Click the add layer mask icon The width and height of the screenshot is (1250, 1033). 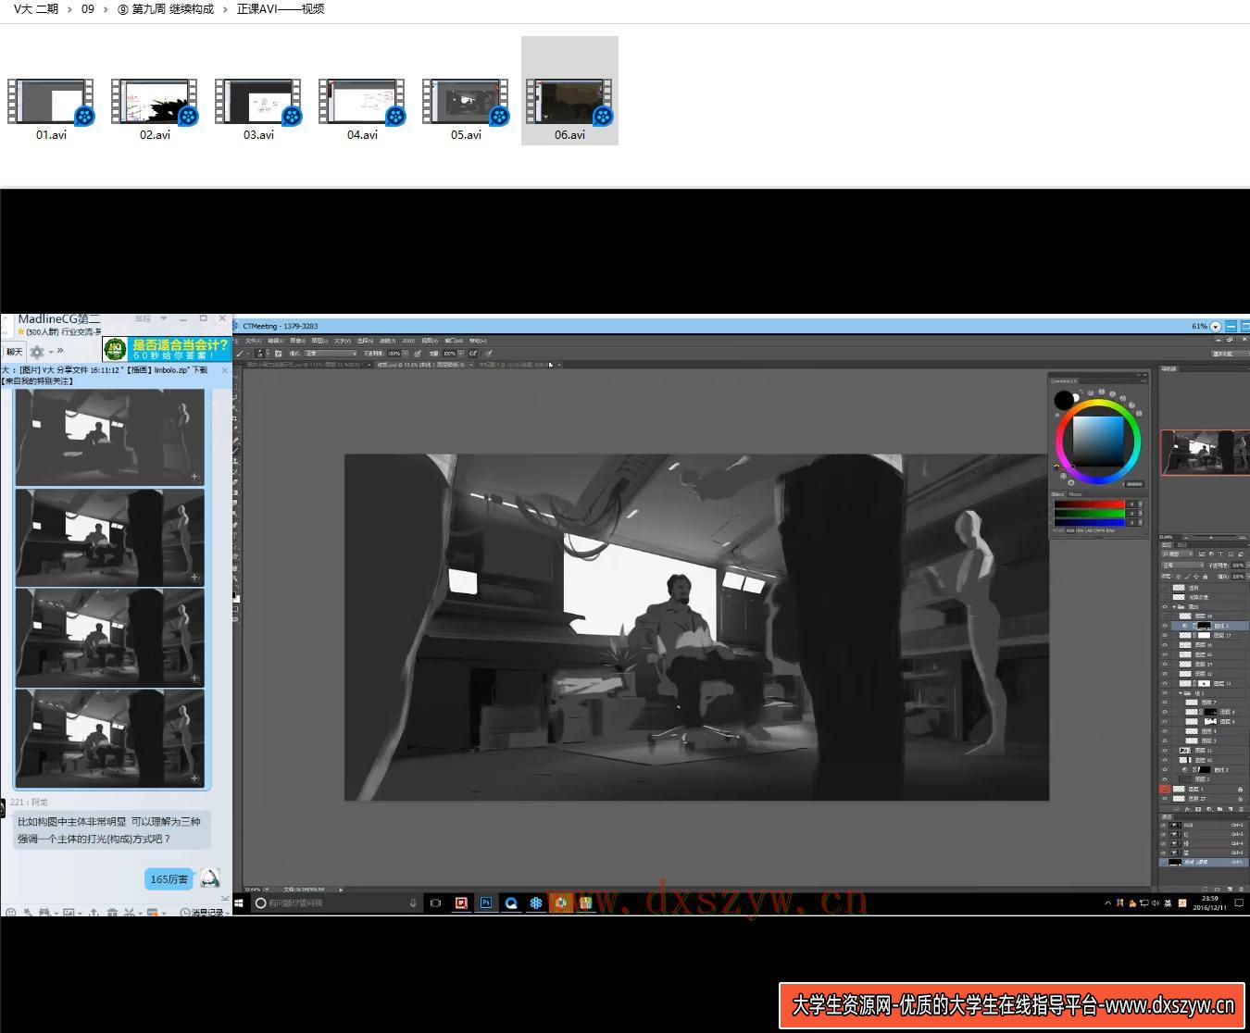click(1197, 810)
